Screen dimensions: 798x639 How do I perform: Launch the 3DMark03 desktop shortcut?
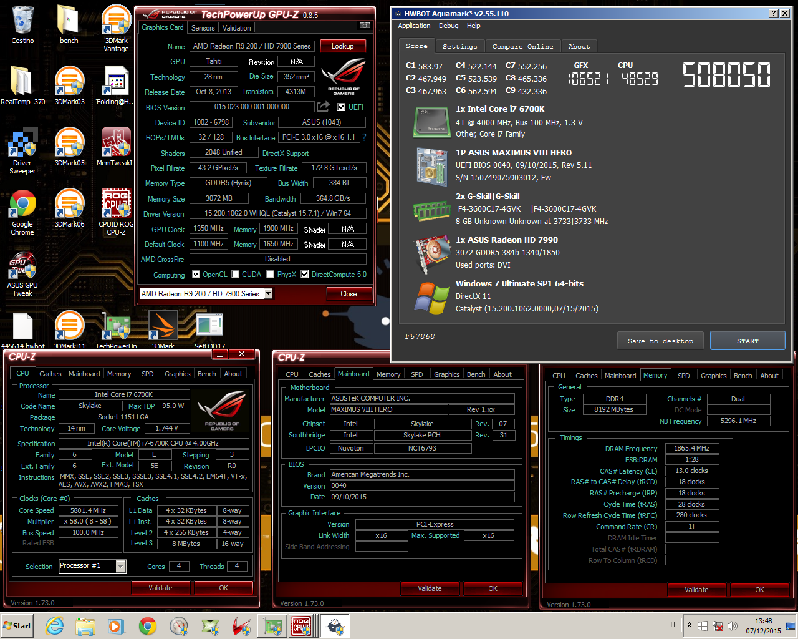click(69, 85)
